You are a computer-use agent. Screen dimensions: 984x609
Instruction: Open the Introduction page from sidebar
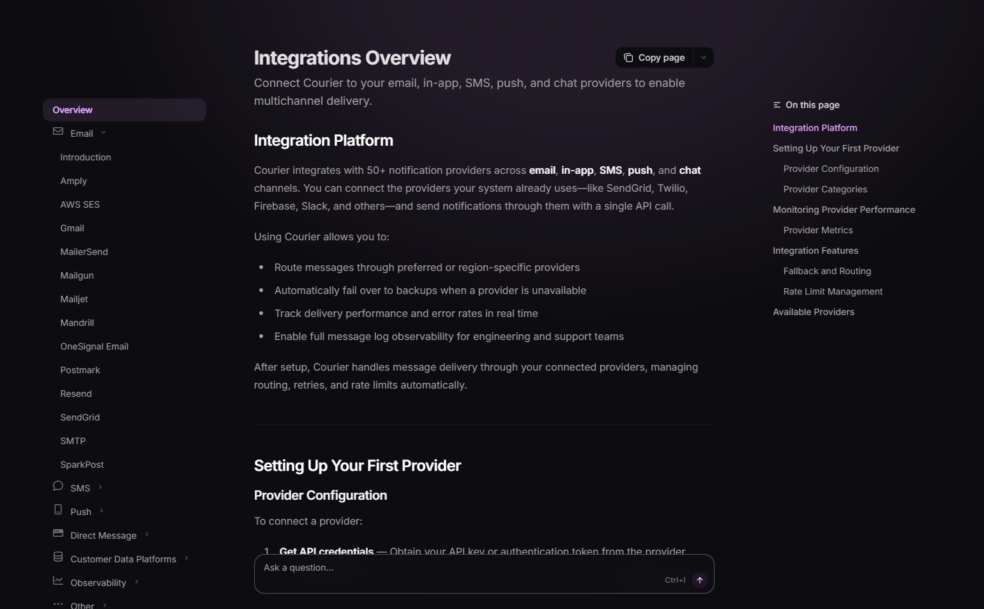tap(86, 157)
